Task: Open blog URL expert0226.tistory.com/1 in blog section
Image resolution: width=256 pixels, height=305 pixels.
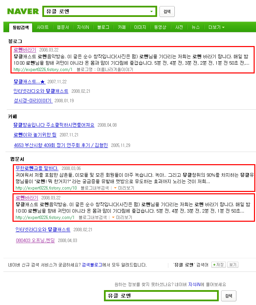Action: pos(43,69)
